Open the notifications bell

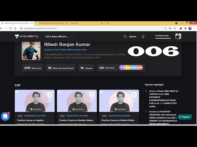click(143, 36)
